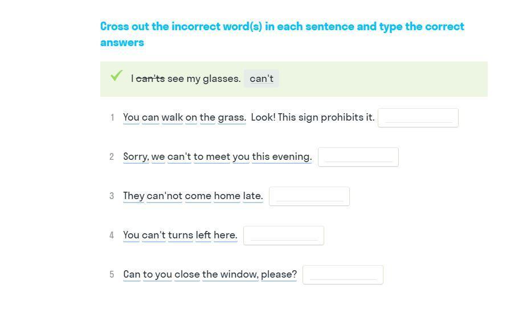Click the example answer chip 'can't'
Image resolution: width=527 pixels, height=322 pixels.
[x=262, y=79]
